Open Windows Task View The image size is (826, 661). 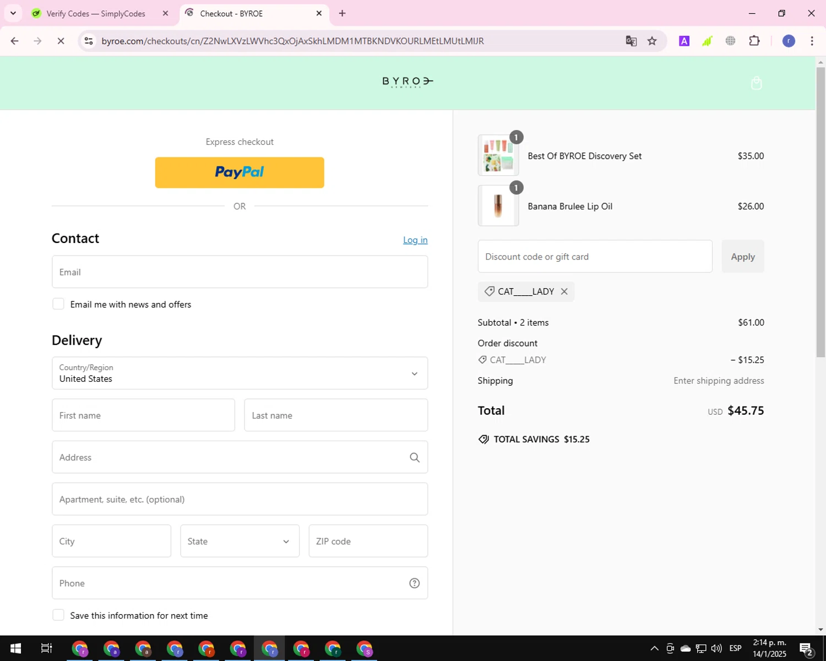(x=46, y=648)
